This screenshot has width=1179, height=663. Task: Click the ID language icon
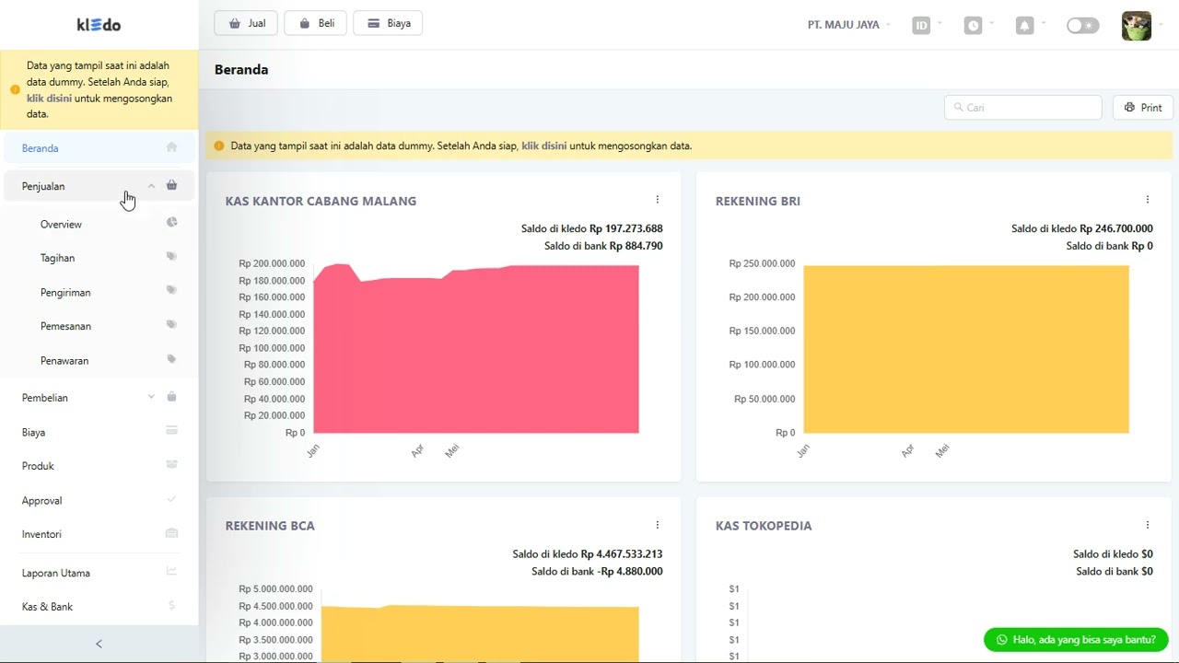921,26
